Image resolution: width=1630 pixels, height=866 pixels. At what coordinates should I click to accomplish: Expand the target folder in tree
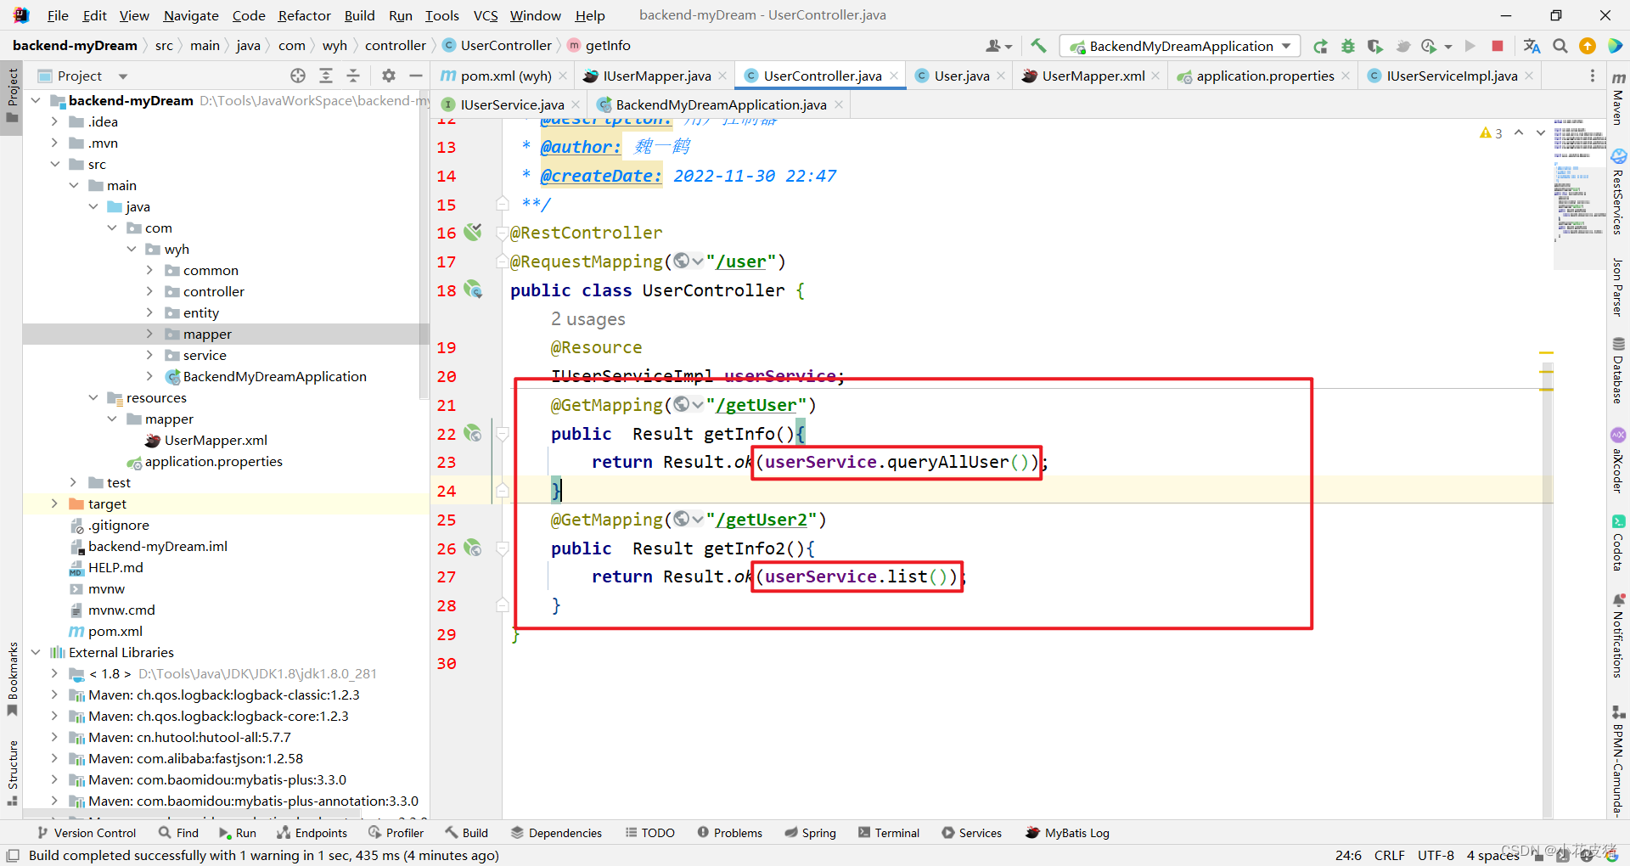pyautogui.click(x=54, y=503)
